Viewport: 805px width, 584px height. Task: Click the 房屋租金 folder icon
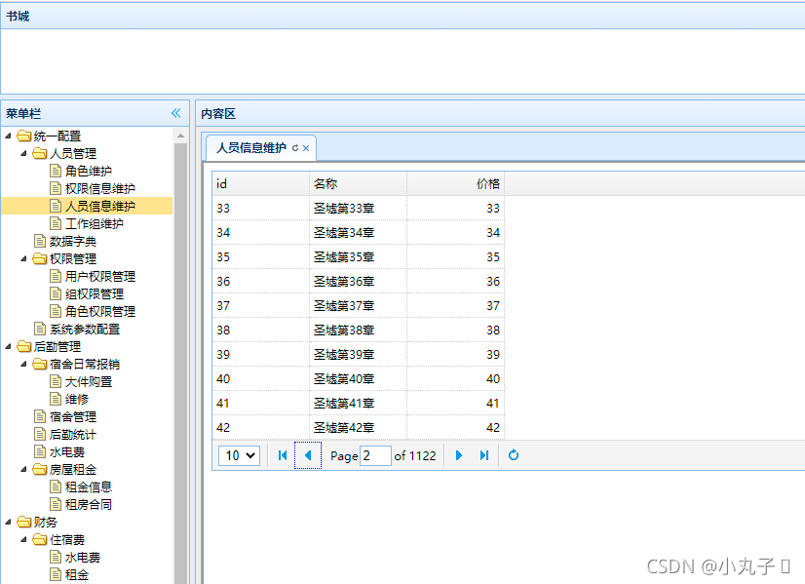40,470
